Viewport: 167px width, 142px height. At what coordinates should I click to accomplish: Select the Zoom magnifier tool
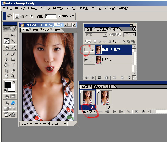pyautogui.click(x=13, y=76)
